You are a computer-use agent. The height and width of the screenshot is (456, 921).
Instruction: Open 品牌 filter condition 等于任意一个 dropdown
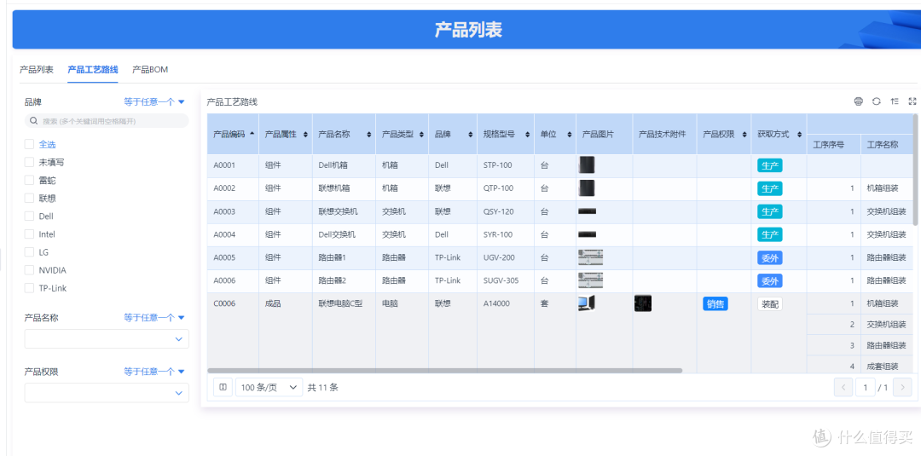click(x=154, y=101)
